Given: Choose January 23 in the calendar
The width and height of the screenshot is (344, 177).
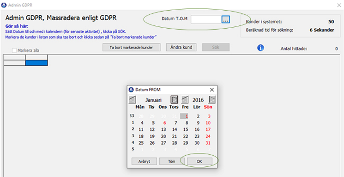Looking at the screenshot, I should [197, 136].
